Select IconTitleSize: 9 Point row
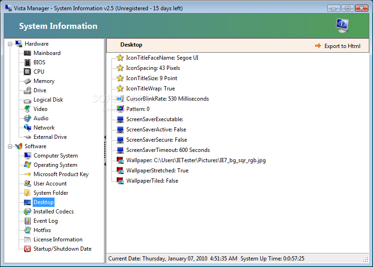This screenshot has height=267, width=373. pyautogui.click(x=152, y=78)
